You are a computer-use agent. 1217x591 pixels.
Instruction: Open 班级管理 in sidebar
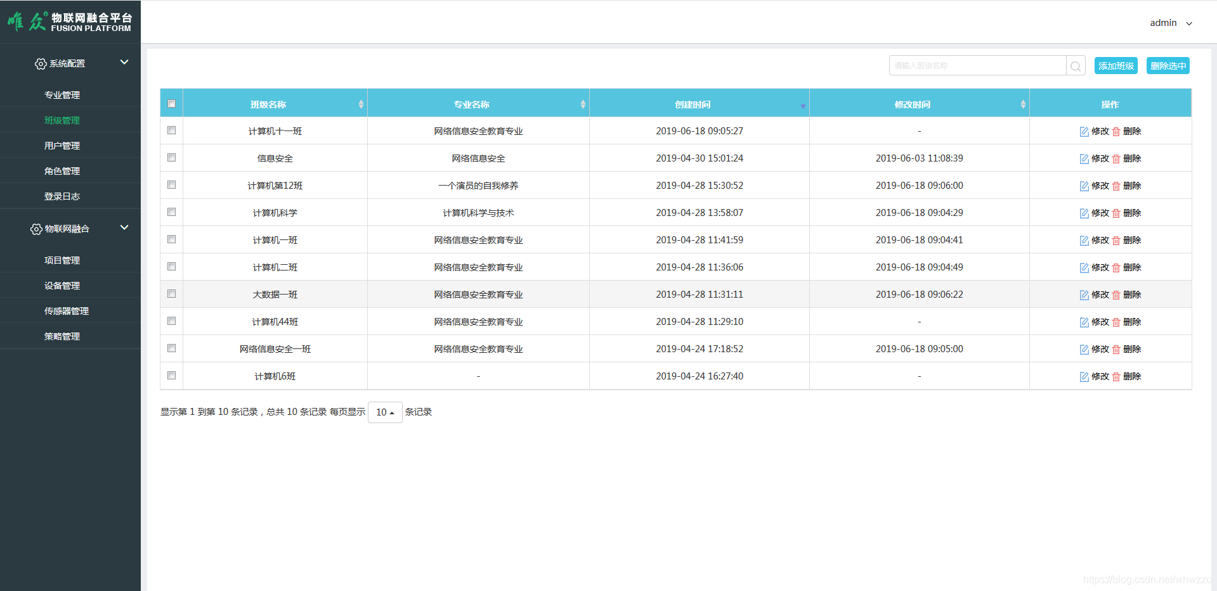(x=62, y=120)
